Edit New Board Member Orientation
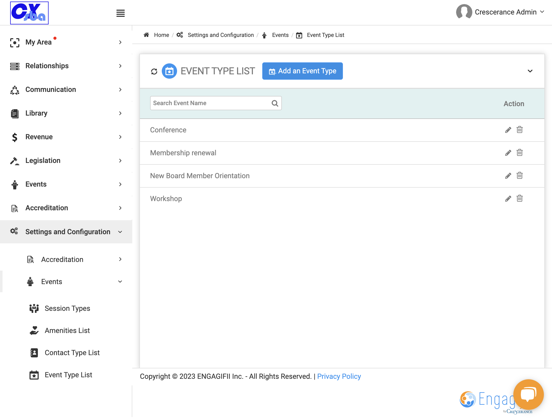552x418 pixels. point(508,176)
